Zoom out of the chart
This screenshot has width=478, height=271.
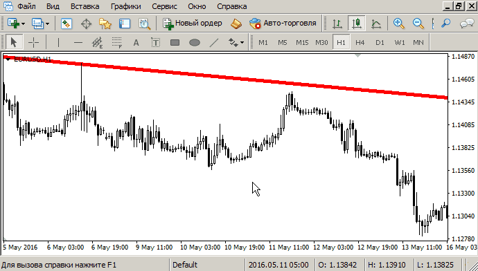coord(418,24)
